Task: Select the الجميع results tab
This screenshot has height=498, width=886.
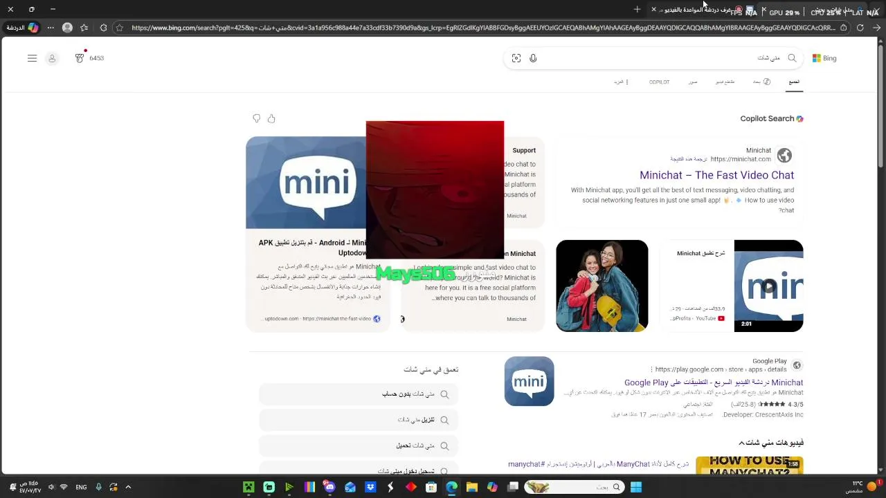Action: (794, 82)
